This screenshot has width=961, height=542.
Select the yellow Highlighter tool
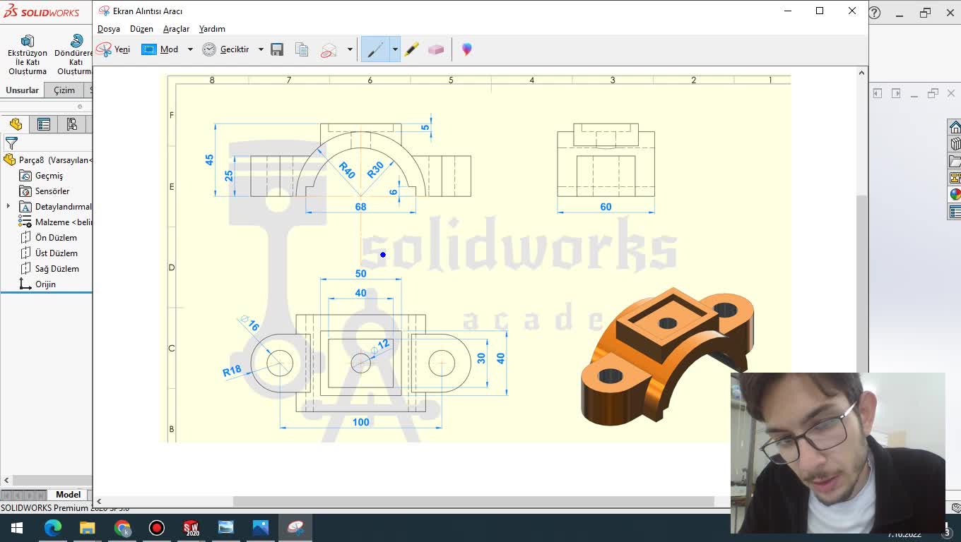pos(412,49)
